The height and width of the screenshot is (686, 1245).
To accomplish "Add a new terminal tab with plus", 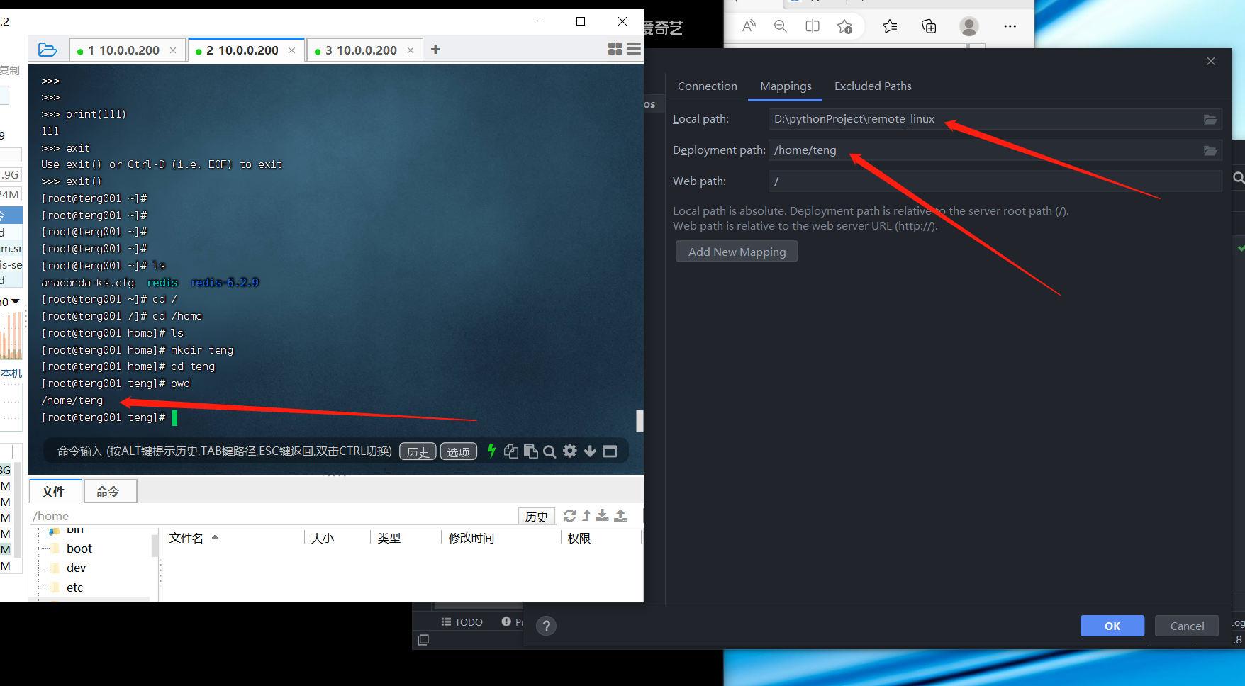I will pyautogui.click(x=435, y=50).
